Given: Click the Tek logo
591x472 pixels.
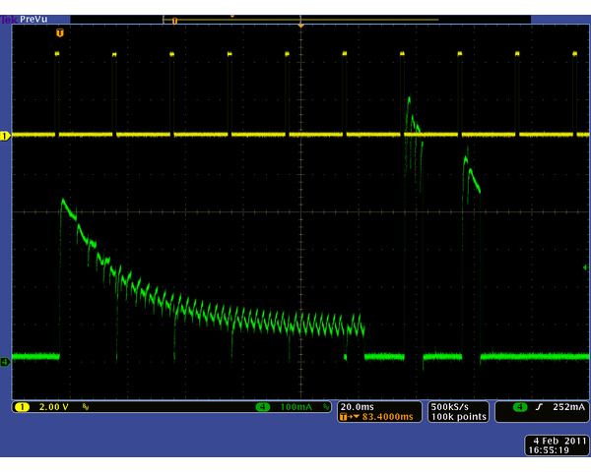Looking at the screenshot, I should click(x=9, y=20).
